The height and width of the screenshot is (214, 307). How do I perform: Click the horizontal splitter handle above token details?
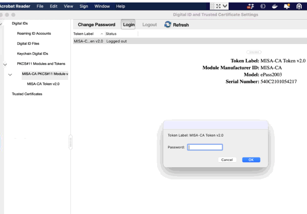pos(254,52)
